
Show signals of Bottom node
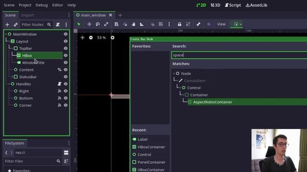59,98
